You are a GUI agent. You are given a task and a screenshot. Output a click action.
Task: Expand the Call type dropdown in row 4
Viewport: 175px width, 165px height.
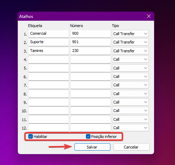[130, 59]
